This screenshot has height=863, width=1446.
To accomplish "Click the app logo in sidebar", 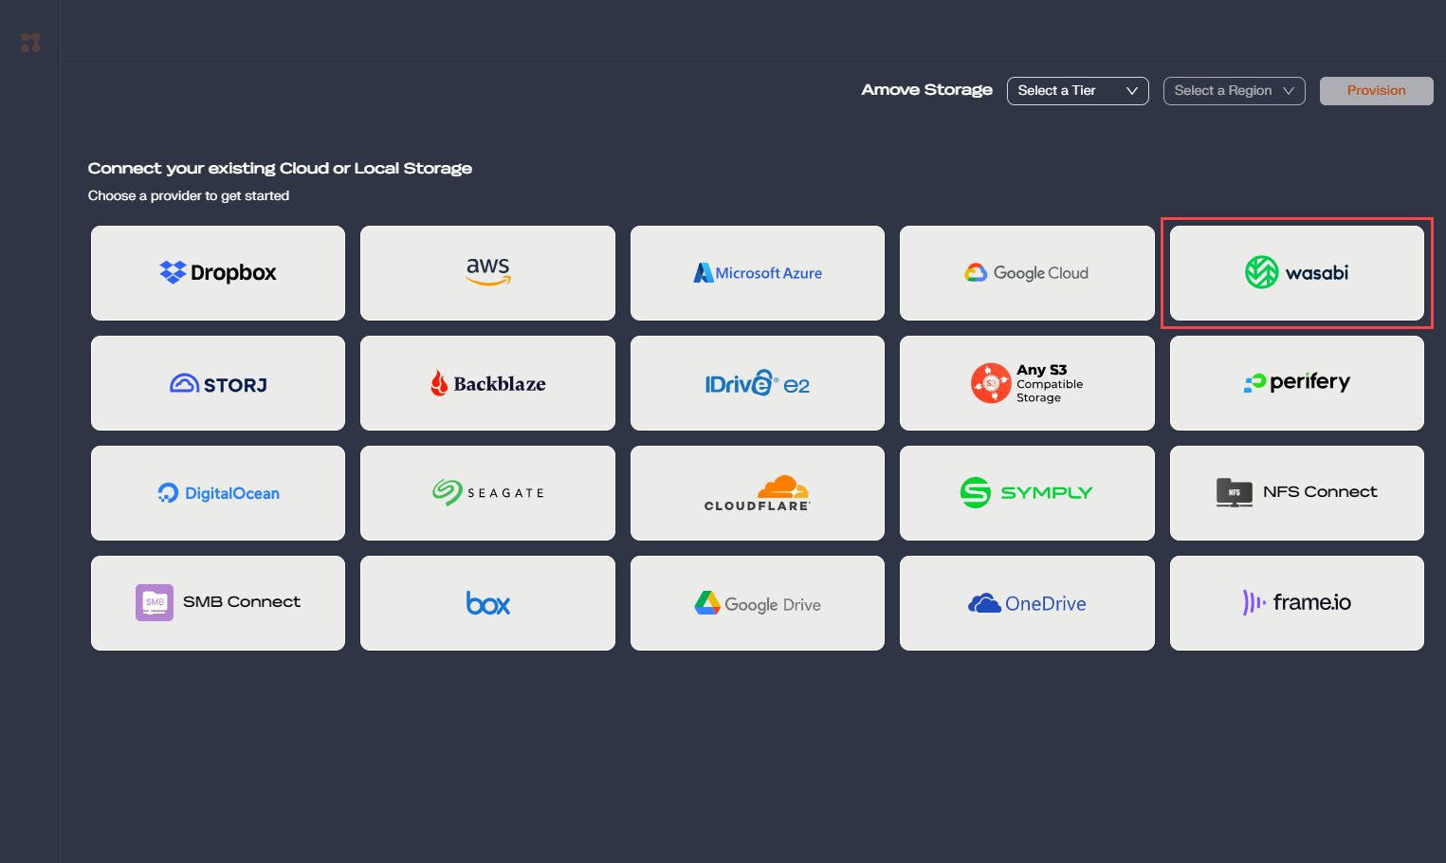I will (30, 43).
